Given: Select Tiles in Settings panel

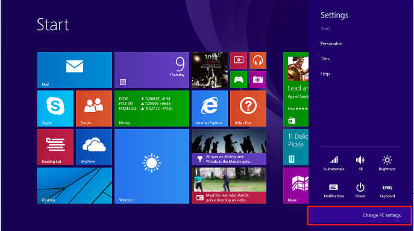Looking at the screenshot, I should tap(325, 59).
